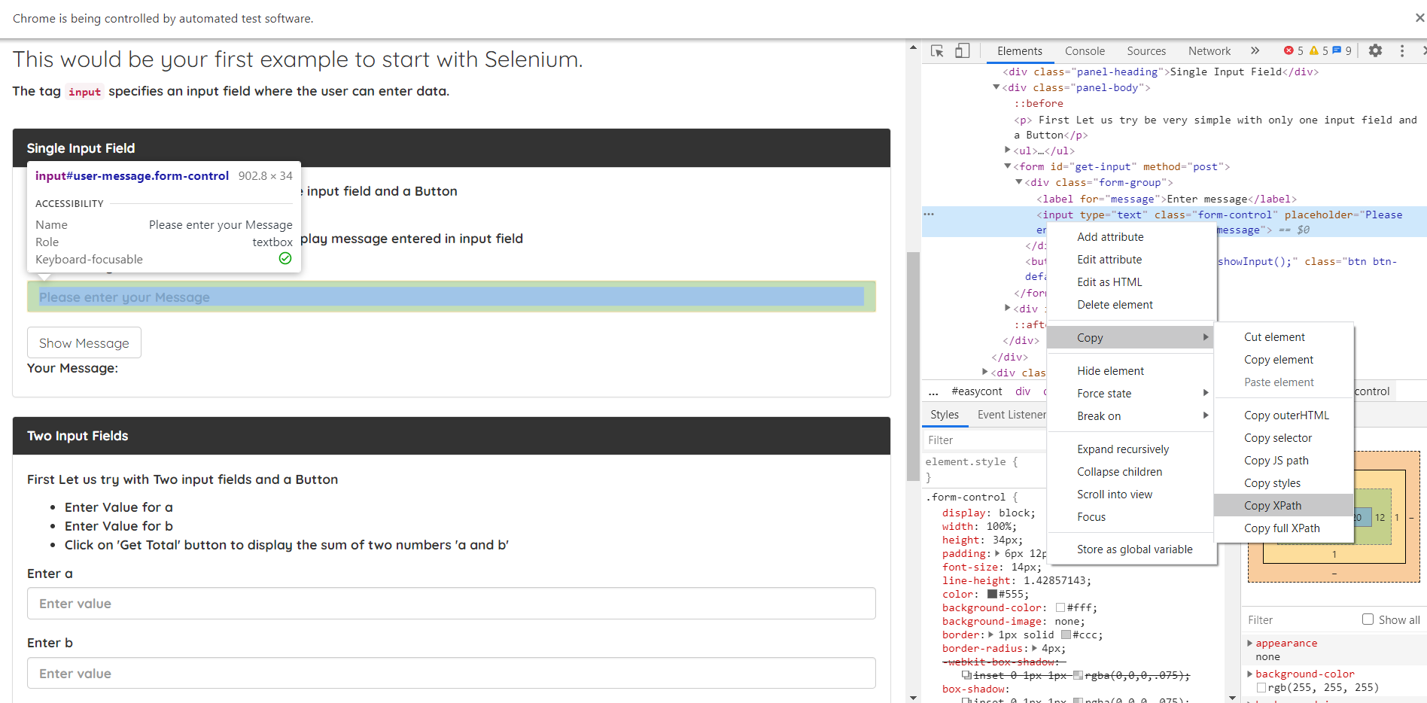Click the #easycont breadcrumb

pyautogui.click(x=977, y=391)
